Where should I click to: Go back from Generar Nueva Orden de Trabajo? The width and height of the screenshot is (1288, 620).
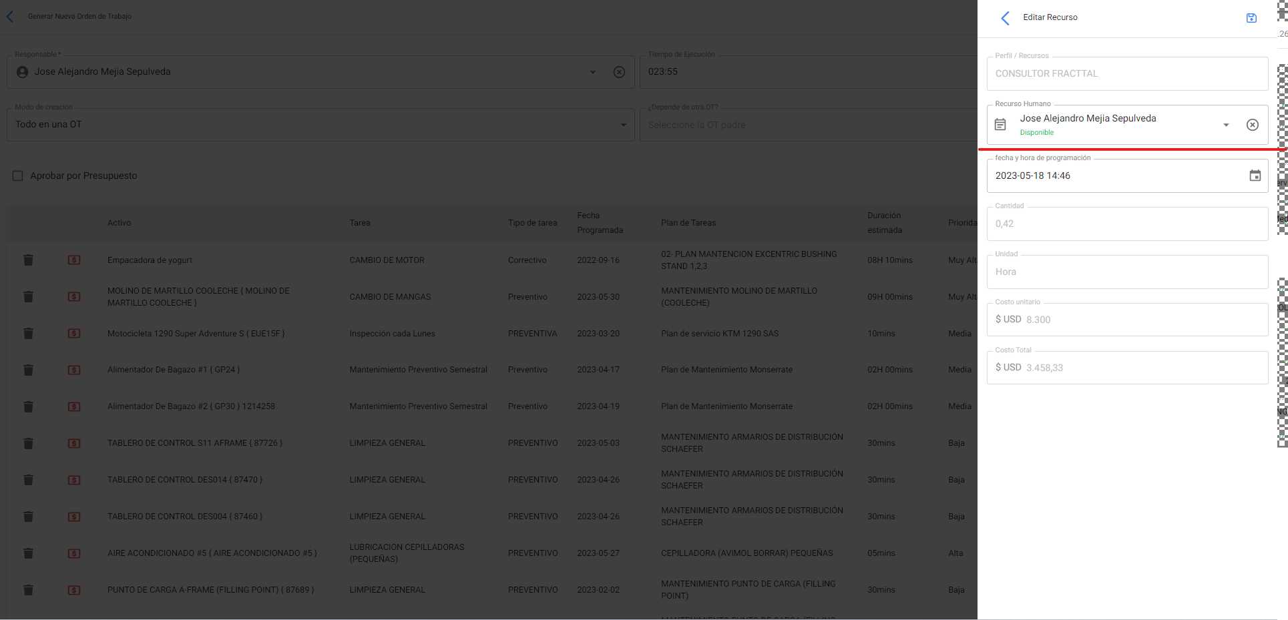tap(10, 17)
